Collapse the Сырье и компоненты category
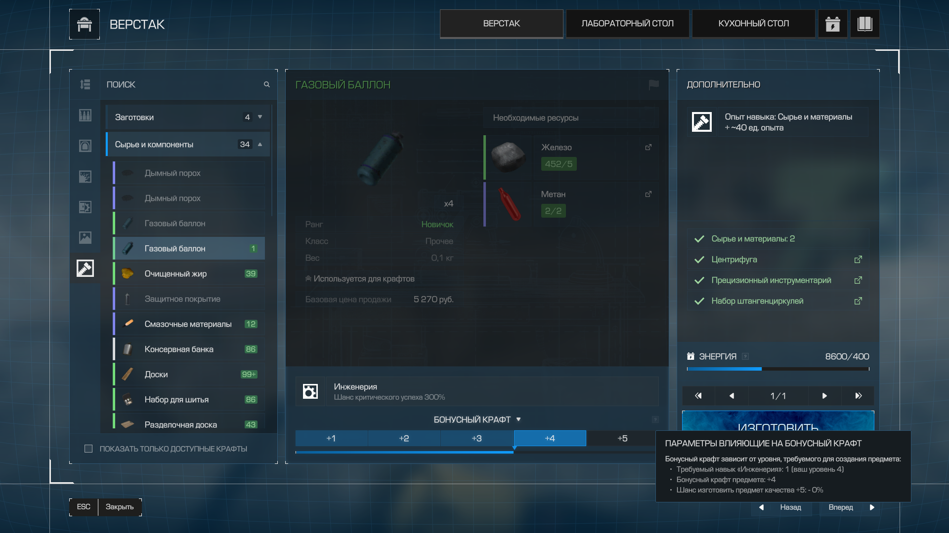This screenshot has width=949, height=533. (260, 144)
